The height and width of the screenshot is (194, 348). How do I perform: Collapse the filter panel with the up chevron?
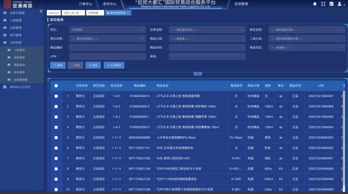(x=198, y=74)
